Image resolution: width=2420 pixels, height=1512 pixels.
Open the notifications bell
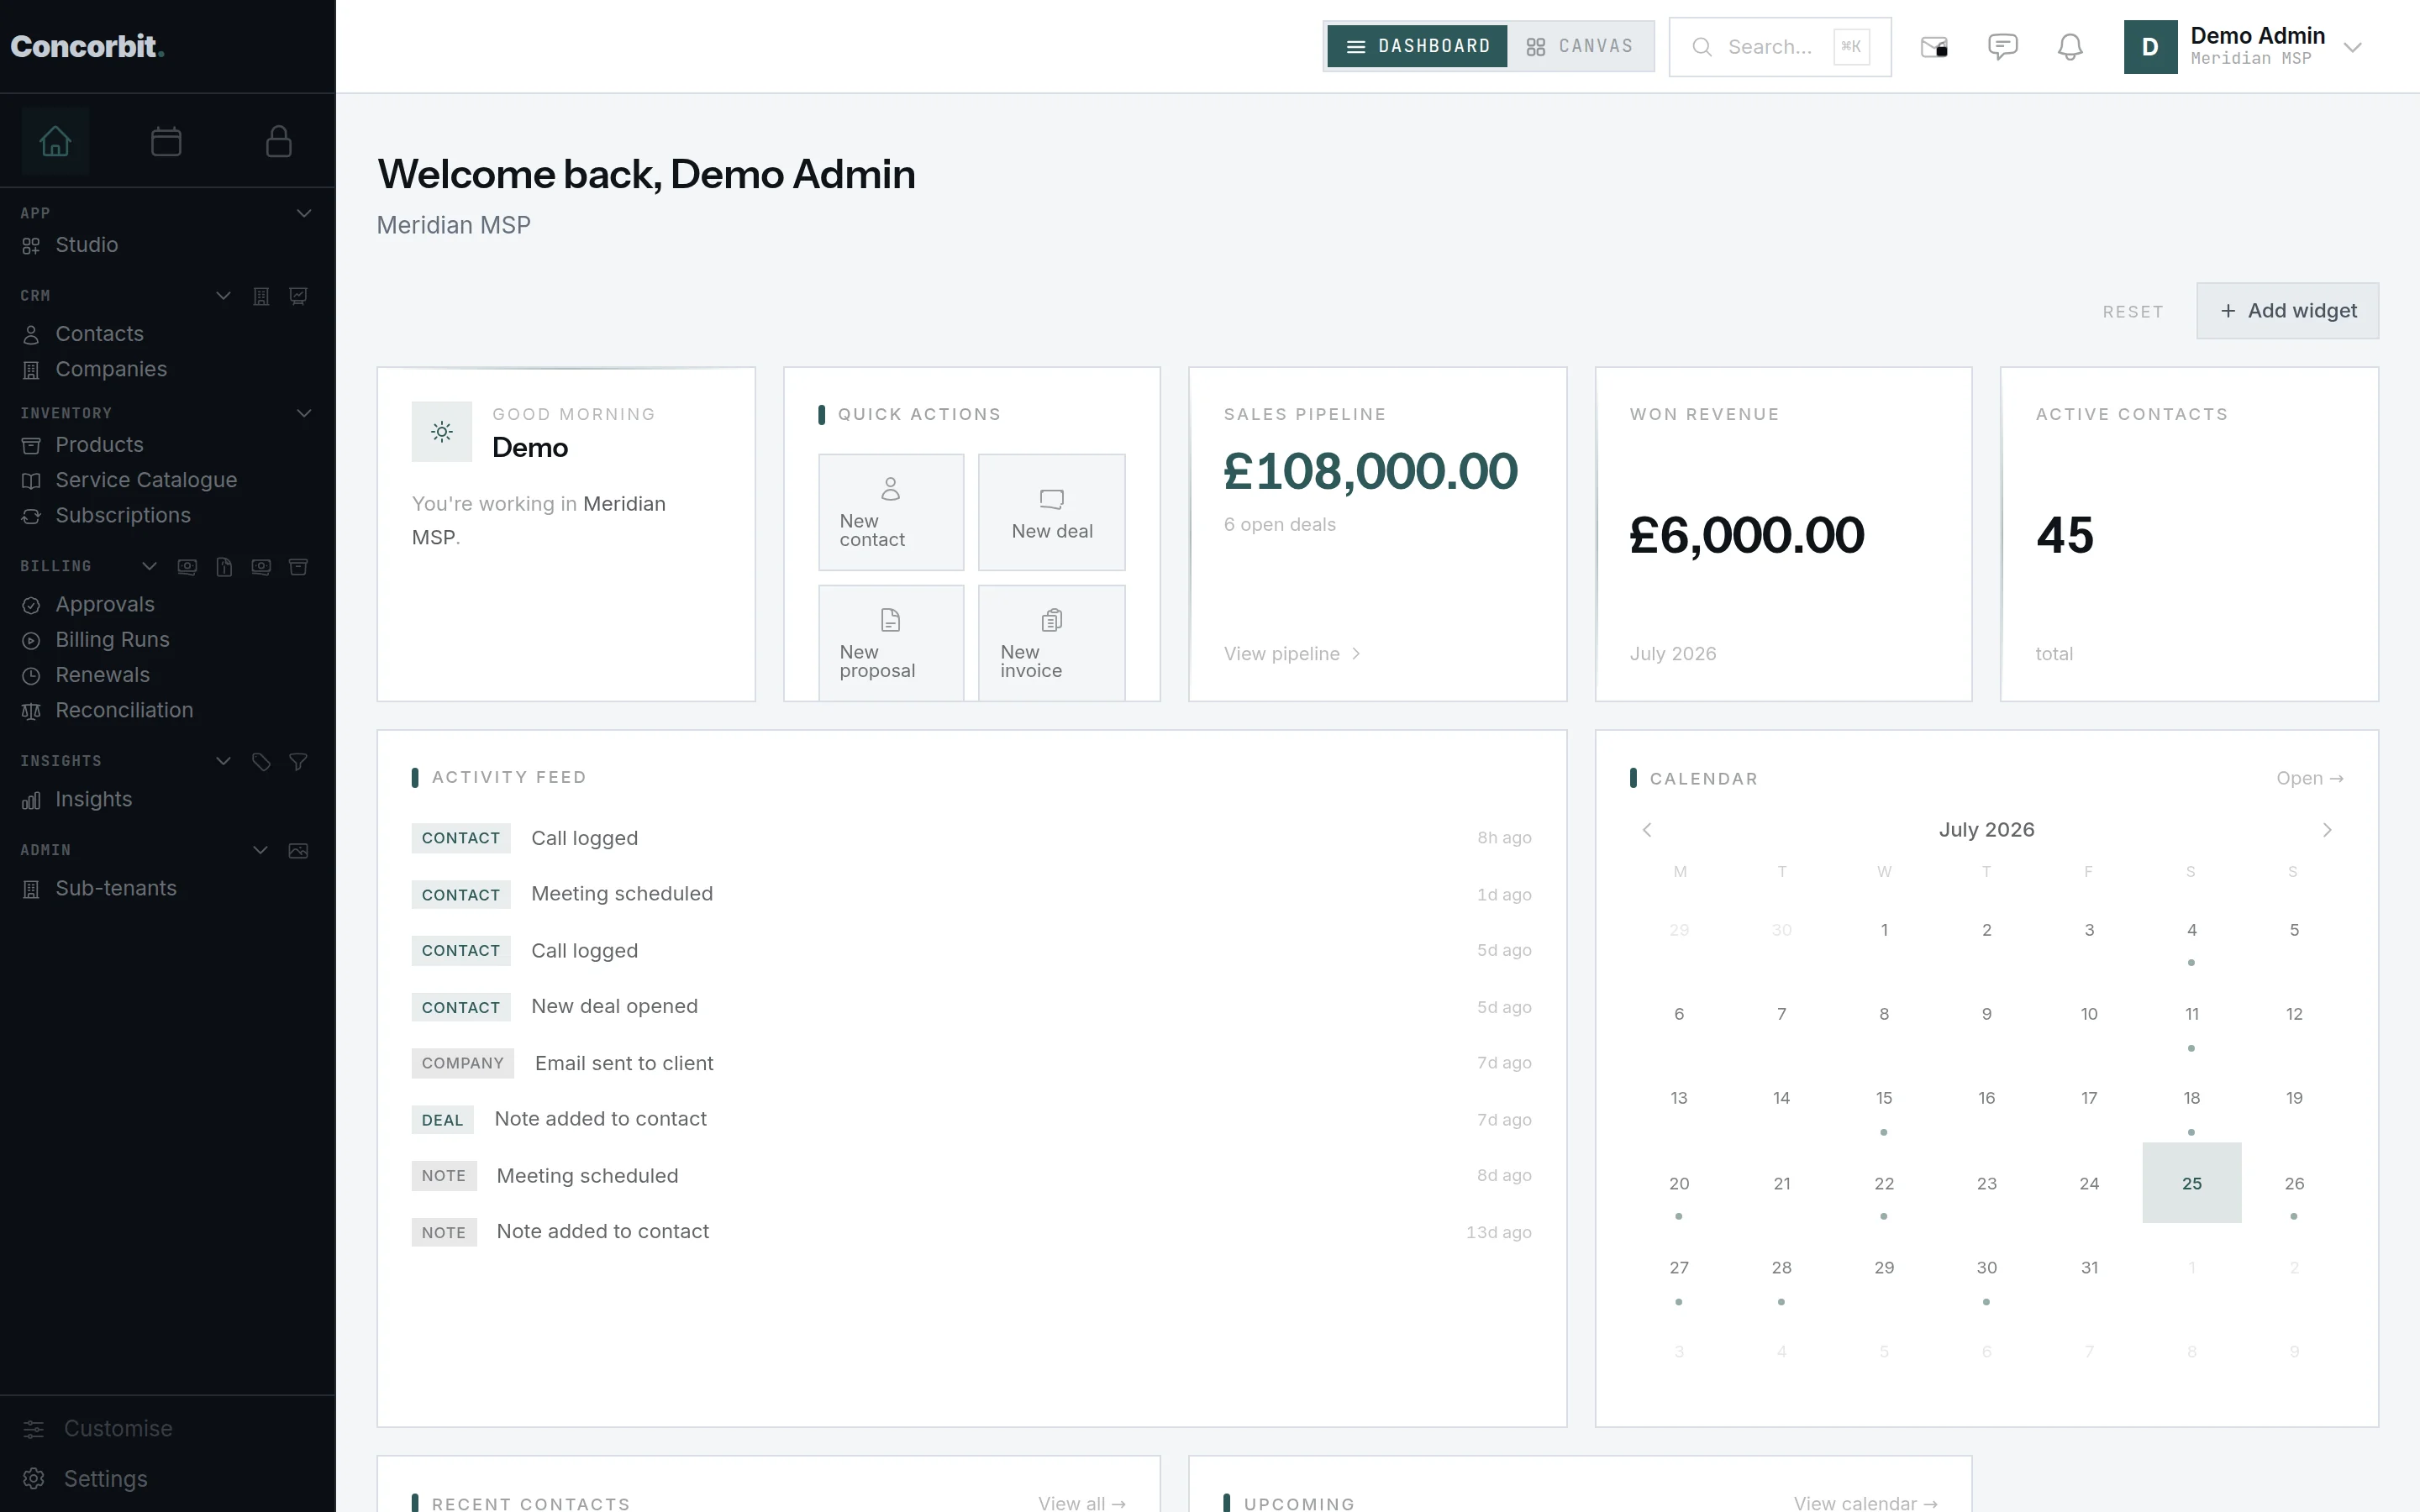click(2070, 47)
